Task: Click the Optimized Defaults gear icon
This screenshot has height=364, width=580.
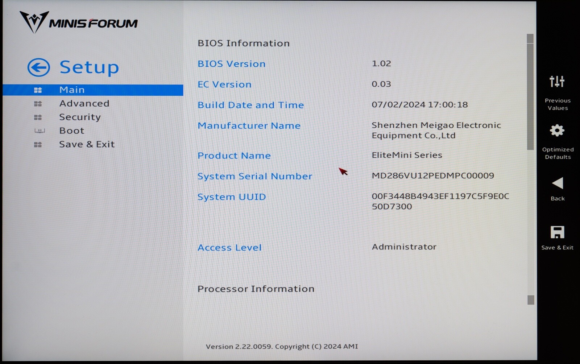Action: (557, 131)
